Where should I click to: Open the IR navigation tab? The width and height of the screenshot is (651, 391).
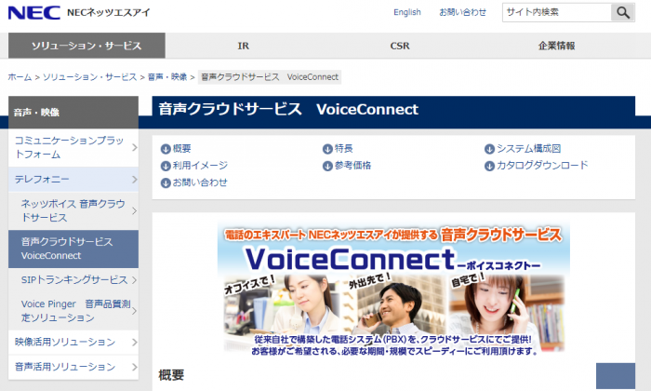[243, 46]
